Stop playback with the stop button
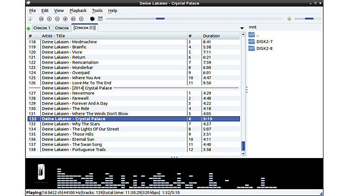Viewport: 349px width, 196px height. coord(65,19)
